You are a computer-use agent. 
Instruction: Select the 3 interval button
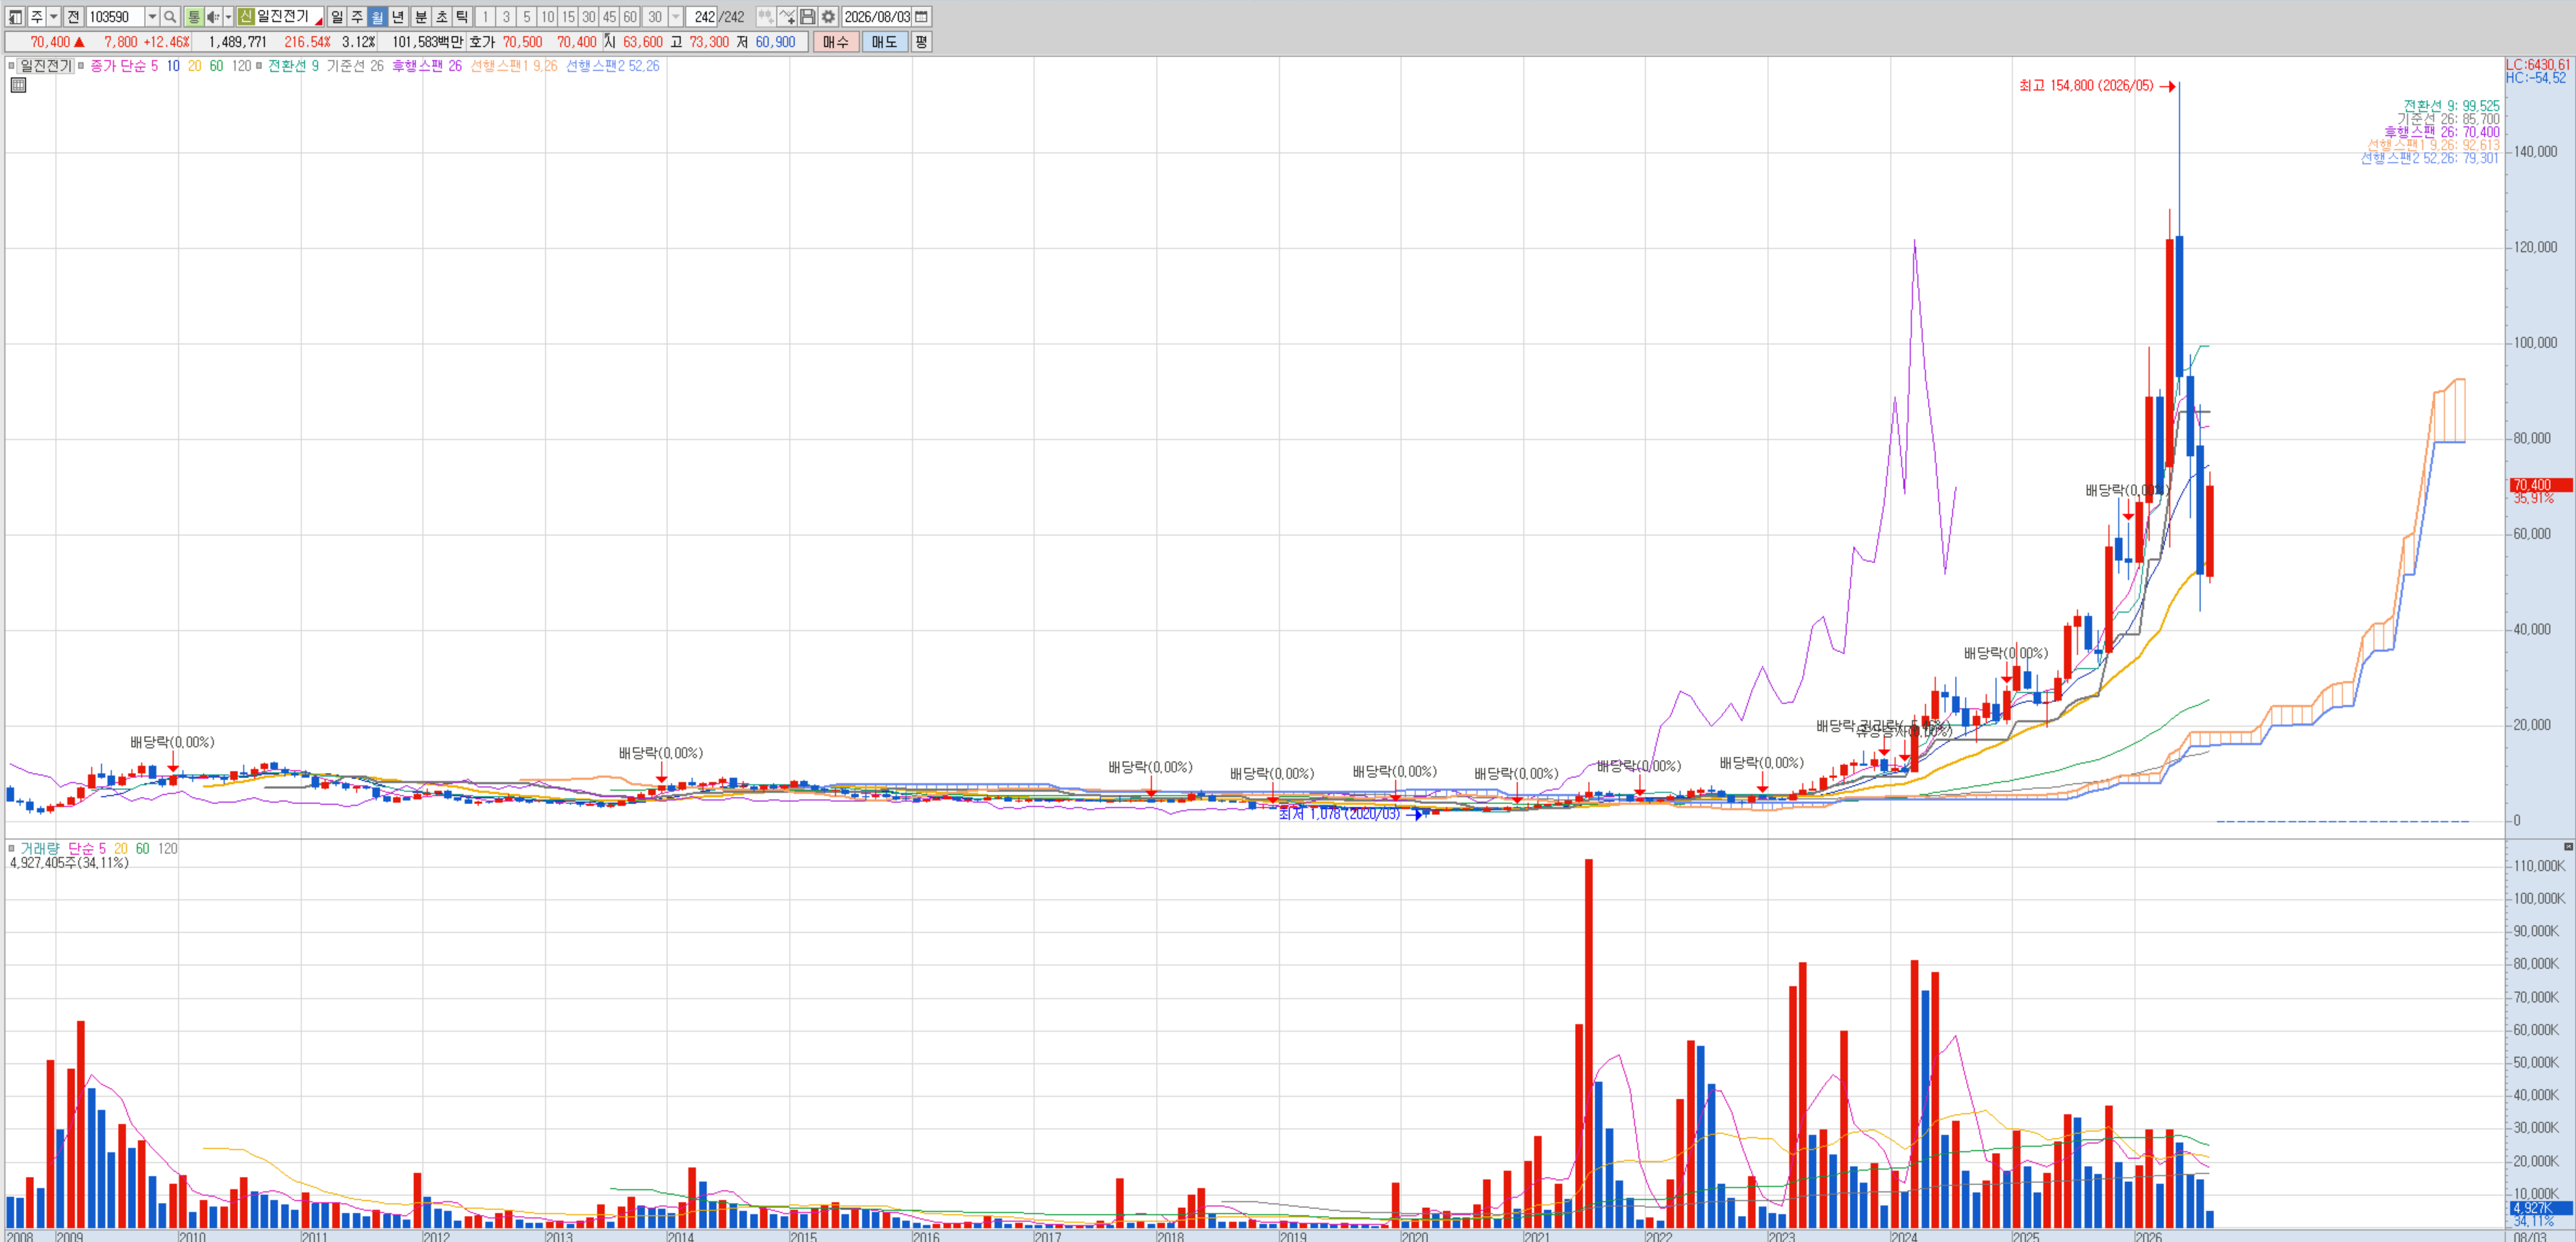click(x=506, y=17)
